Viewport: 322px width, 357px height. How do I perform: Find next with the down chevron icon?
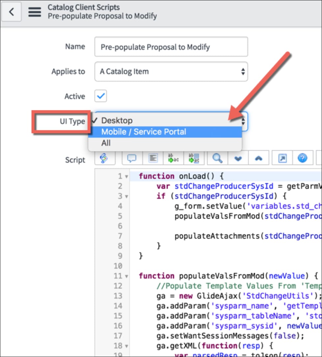pos(238,158)
